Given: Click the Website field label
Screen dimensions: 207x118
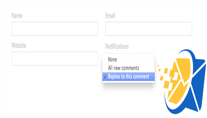Looking at the screenshot, I should pos(19,45).
